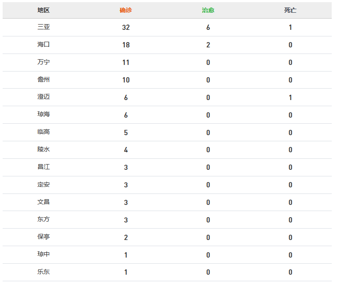
Task: Click the 文昌 region name
Action: (x=43, y=202)
